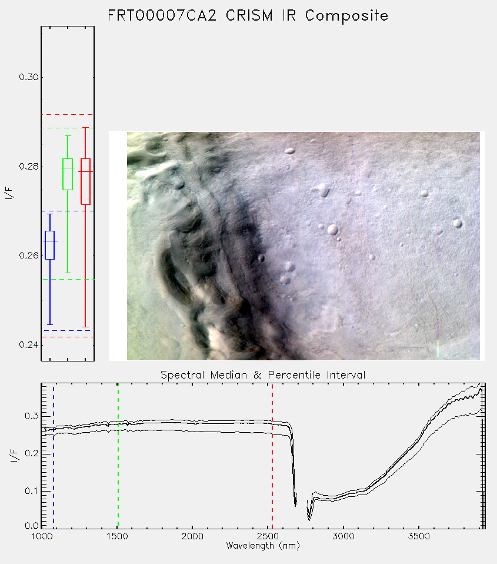Click the 3000 tick label on wavelength axis
Viewport: 497px width, 564px height.
[343, 536]
